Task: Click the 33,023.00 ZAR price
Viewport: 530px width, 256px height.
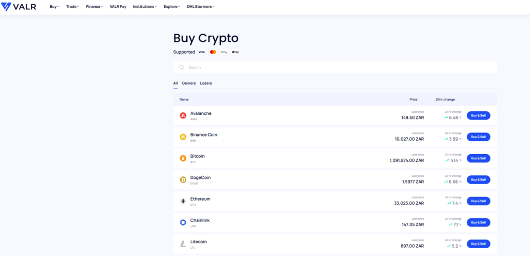Action: coord(409,203)
